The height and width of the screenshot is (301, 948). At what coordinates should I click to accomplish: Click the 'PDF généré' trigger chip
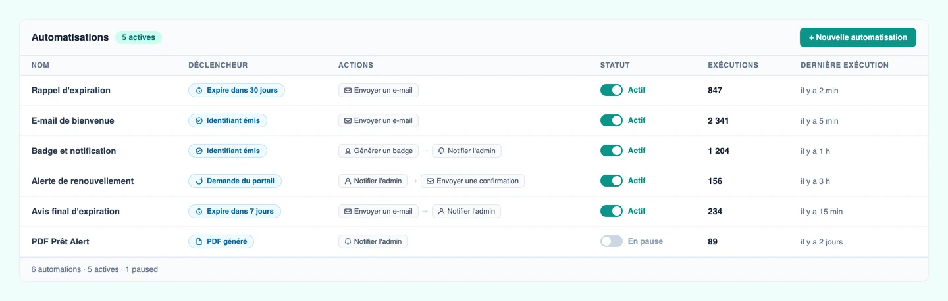[221, 242]
